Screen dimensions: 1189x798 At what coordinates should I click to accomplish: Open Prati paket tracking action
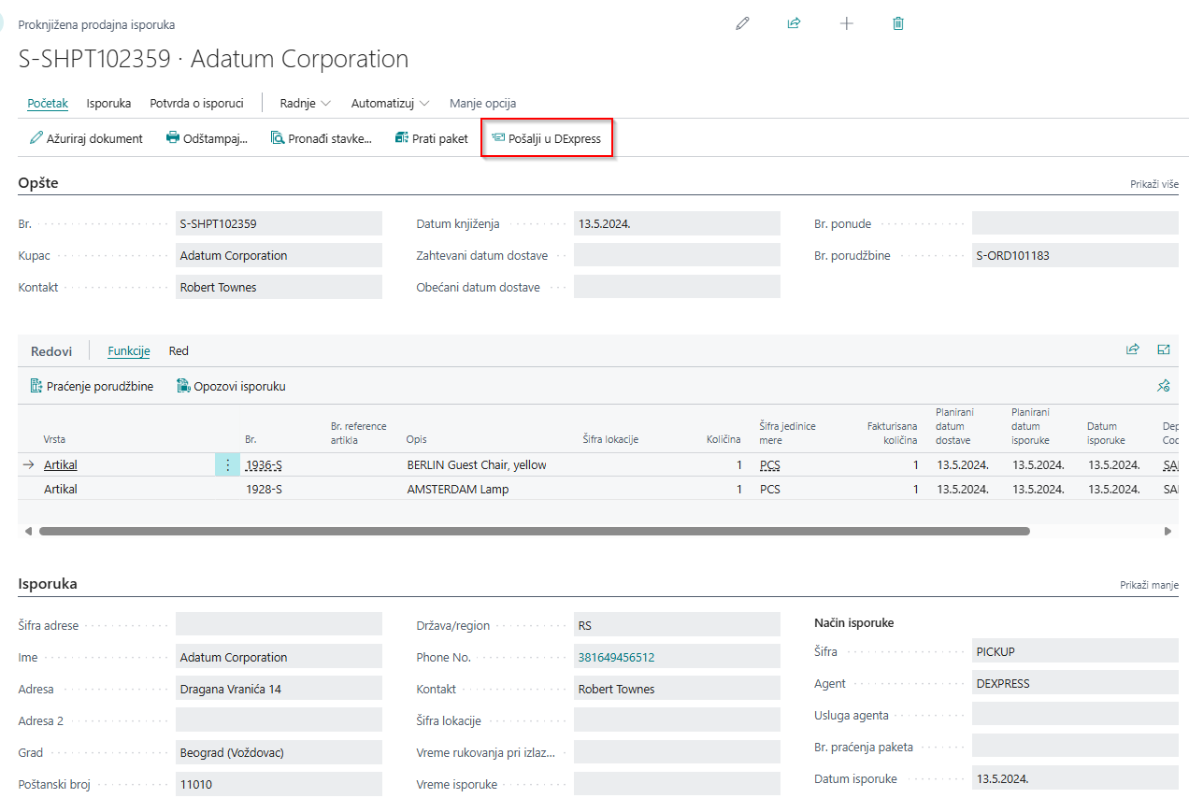431,138
